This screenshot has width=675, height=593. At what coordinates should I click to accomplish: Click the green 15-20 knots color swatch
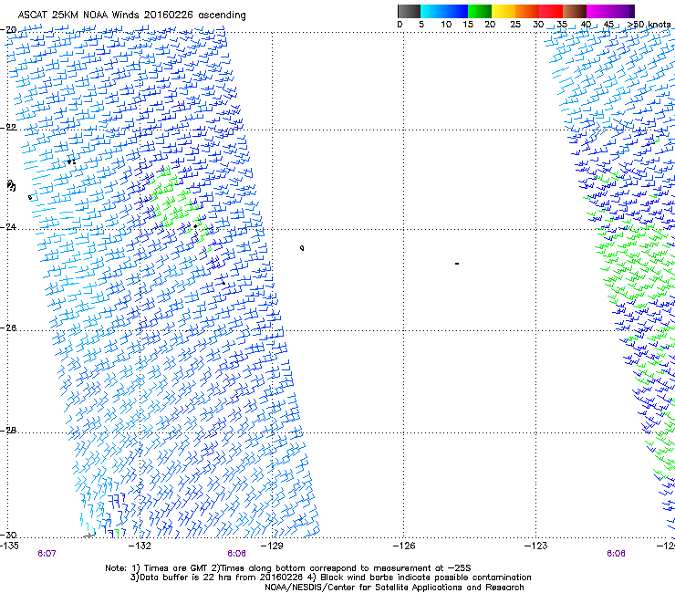click(480, 11)
